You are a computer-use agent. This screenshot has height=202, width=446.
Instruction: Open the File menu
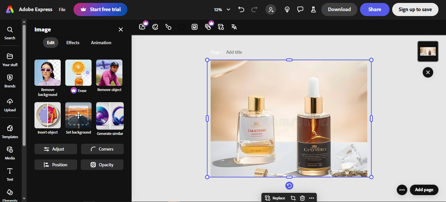pyautogui.click(x=62, y=9)
